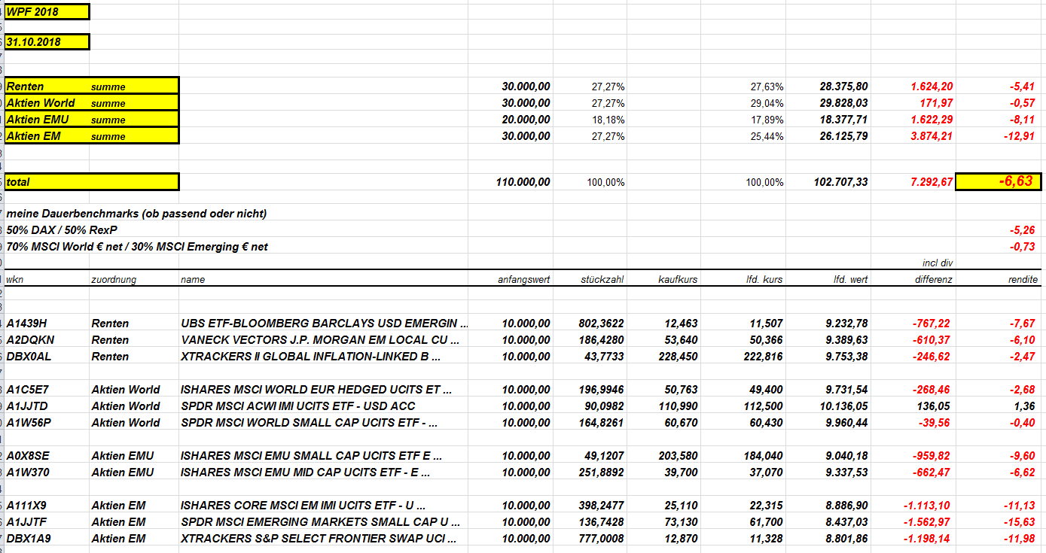Image resolution: width=1046 pixels, height=553 pixels.
Task: Click the UBS ETF-Bloomberg Barclays name cell
Action: [324, 323]
